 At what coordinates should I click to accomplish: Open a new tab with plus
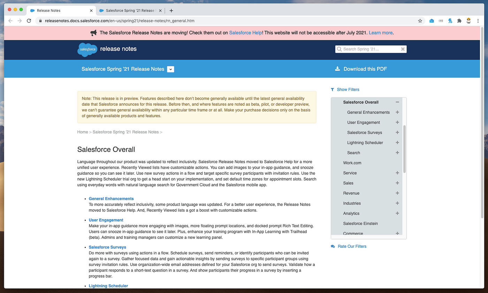pyautogui.click(x=171, y=10)
